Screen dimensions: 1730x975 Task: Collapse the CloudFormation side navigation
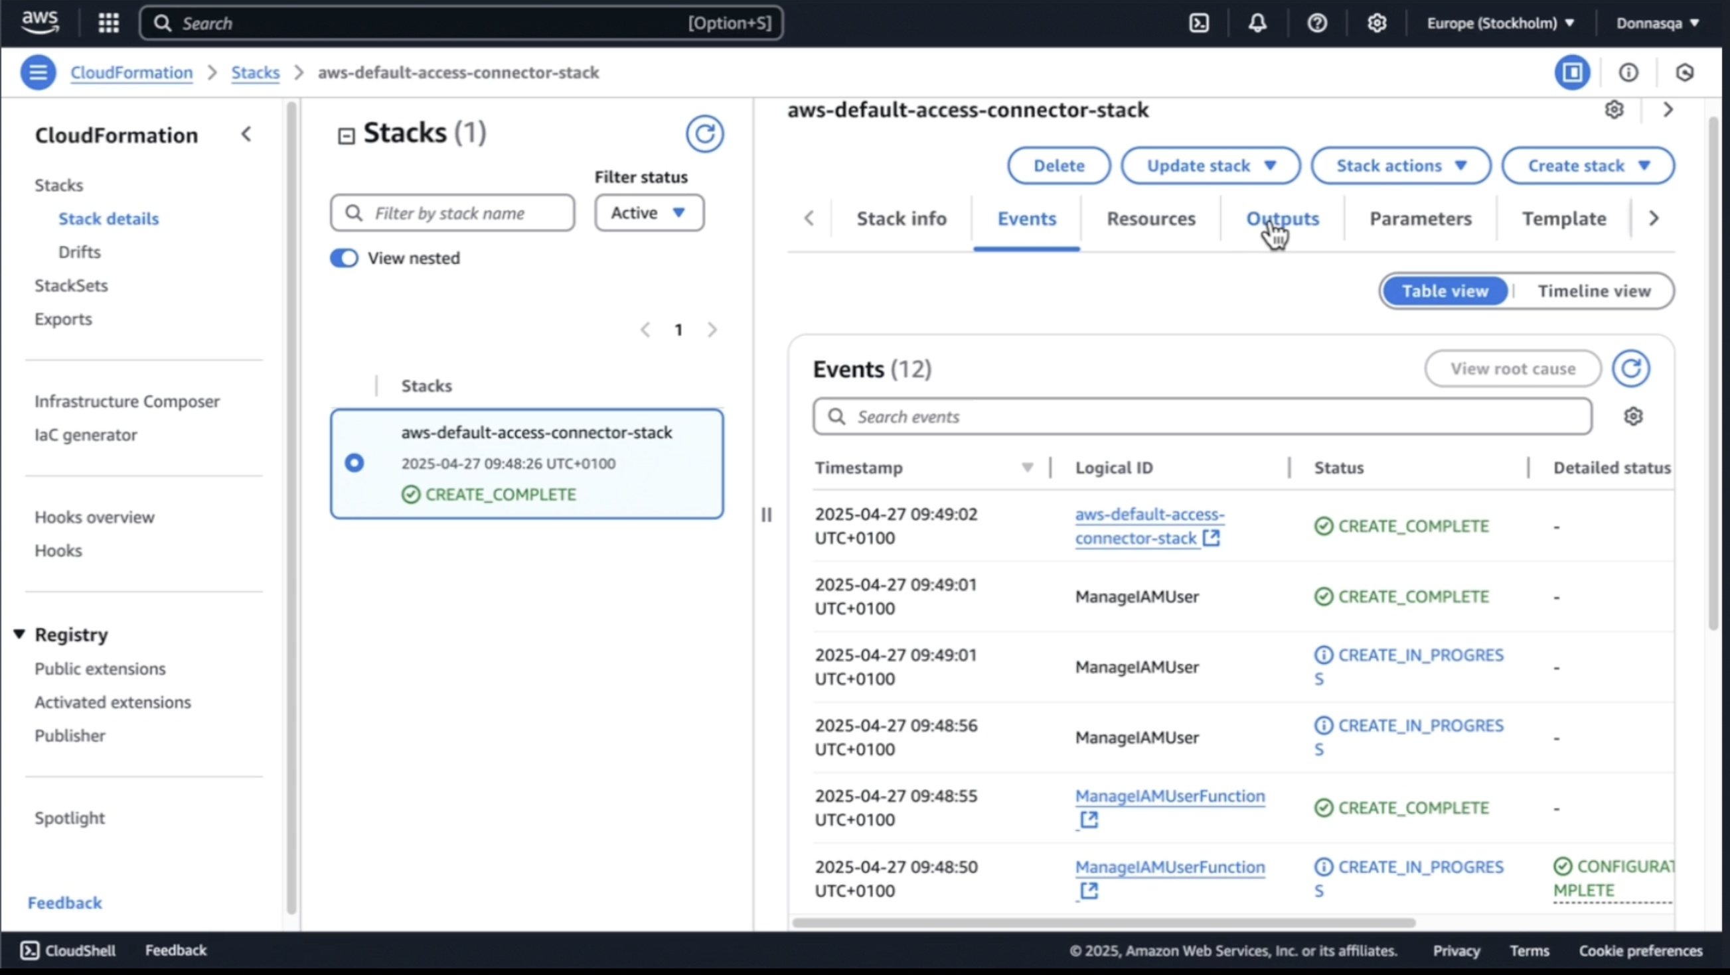click(x=246, y=134)
